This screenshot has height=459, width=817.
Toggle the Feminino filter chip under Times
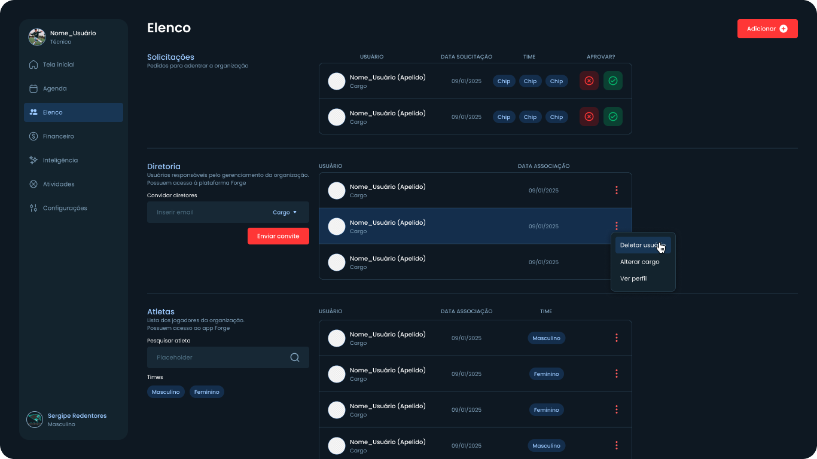pos(207,392)
